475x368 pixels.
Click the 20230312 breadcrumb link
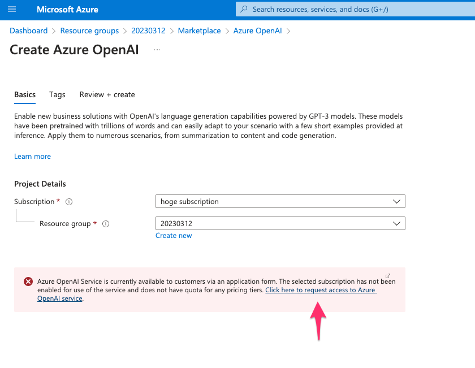(148, 31)
